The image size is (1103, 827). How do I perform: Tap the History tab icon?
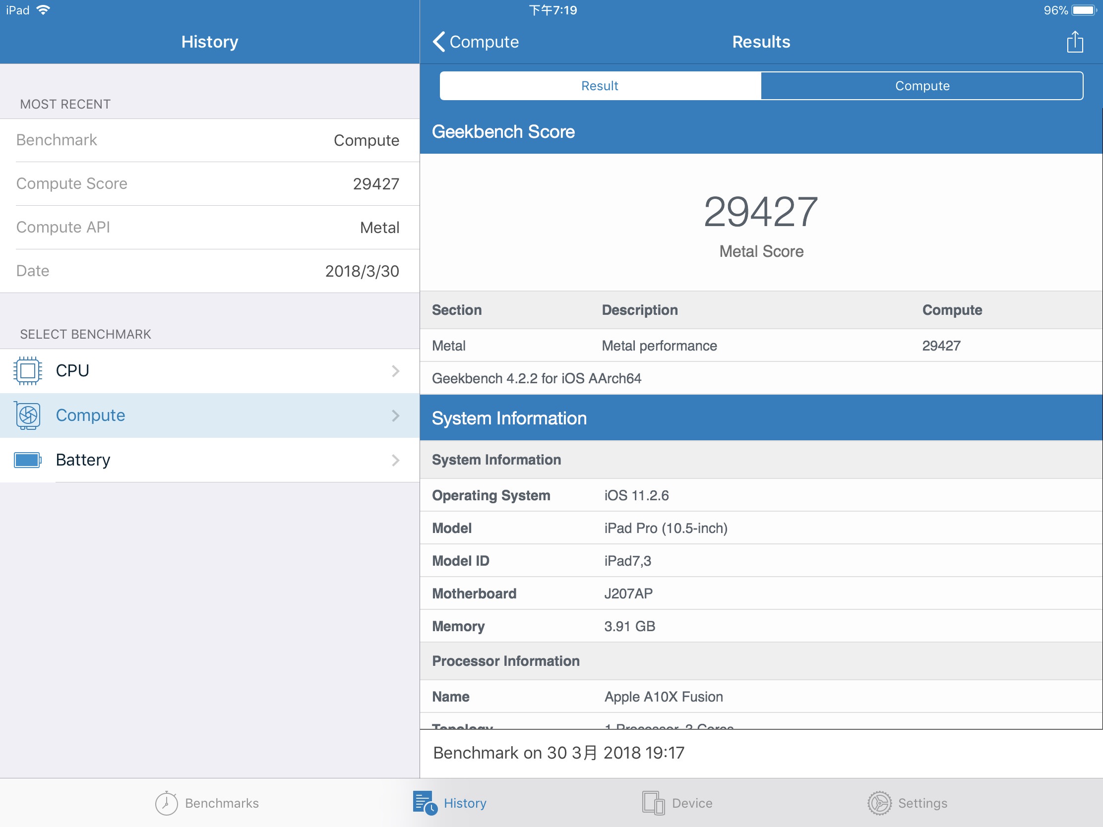click(x=425, y=803)
